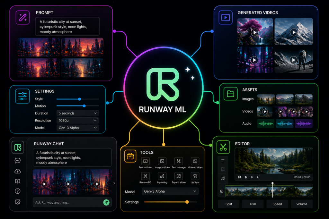Click the timeline track square icon

click(x=222, y=191)
